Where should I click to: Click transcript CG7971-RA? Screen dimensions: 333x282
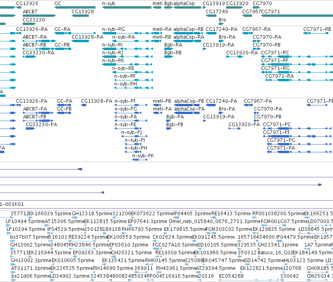[x=299, y=80]
